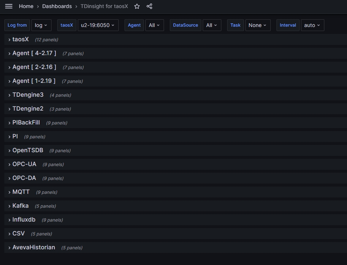
Task: Go to Home breadcrumb
Action: (26, 6)
